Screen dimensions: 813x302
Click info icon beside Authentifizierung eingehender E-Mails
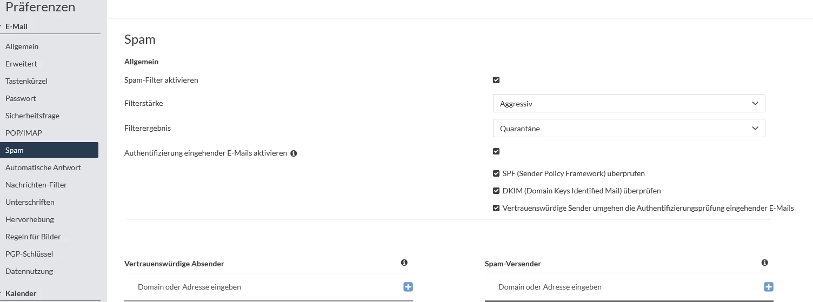coord(294,153)
